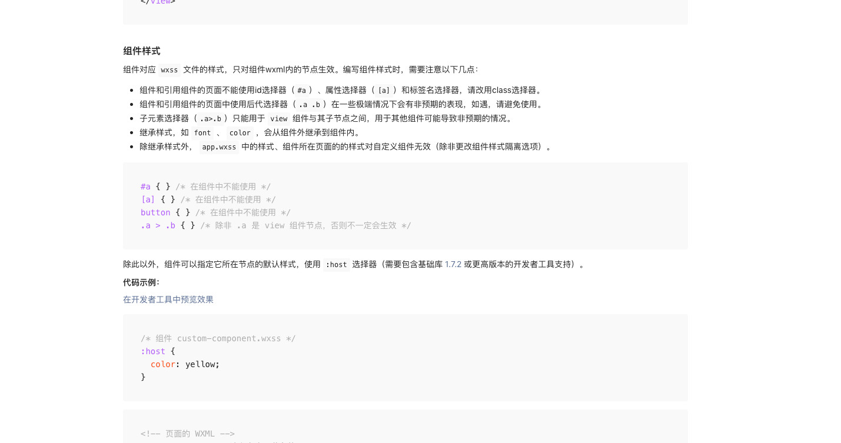Click the button selector code line

(x=216, y=212)
